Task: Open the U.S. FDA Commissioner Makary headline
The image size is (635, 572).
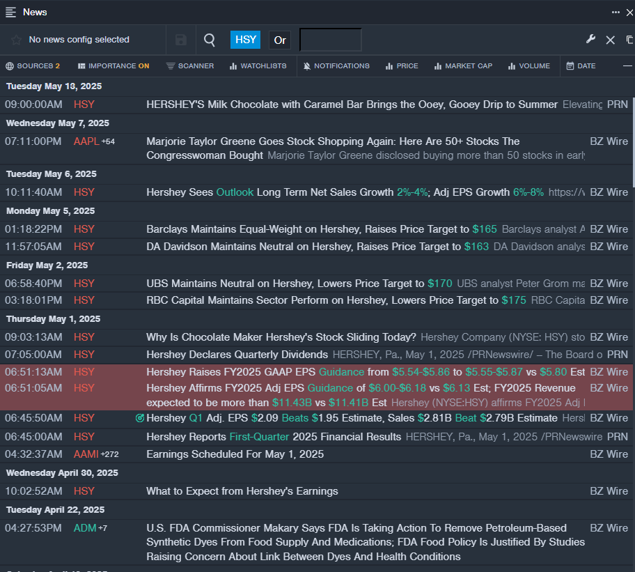Action: [366, 542]
